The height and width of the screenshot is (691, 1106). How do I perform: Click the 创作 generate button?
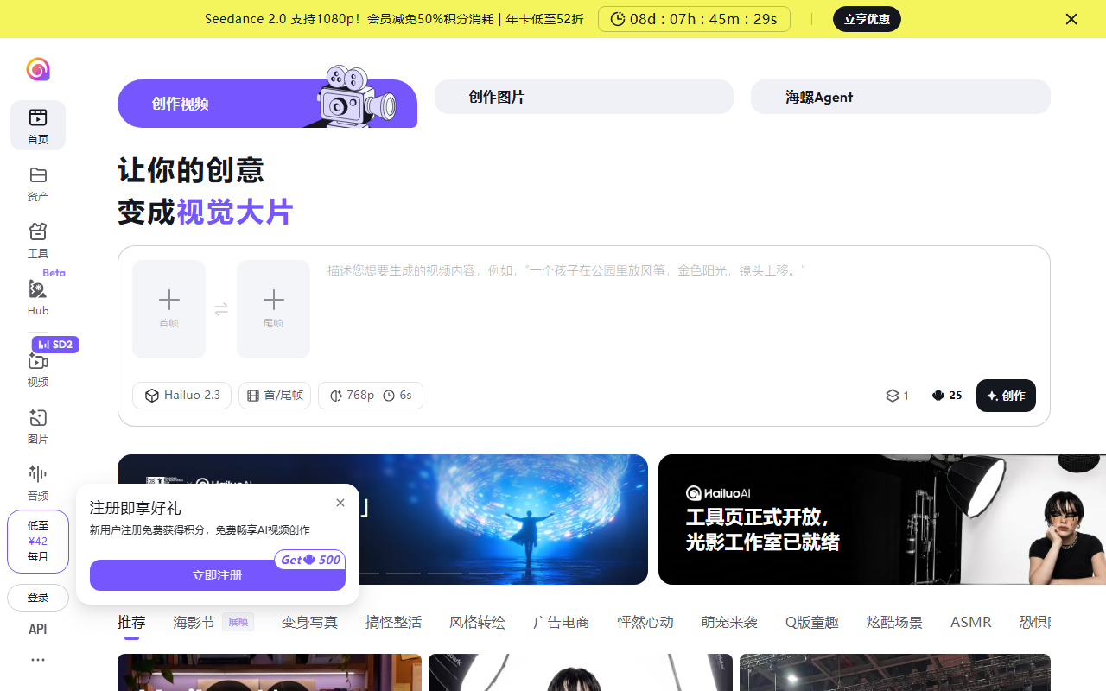point(1006,396)
